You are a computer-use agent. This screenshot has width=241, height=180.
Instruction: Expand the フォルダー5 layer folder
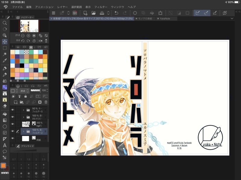23,110
